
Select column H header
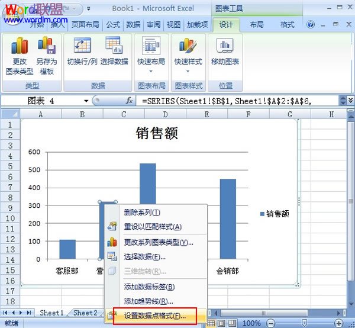[x=331, y=114]
